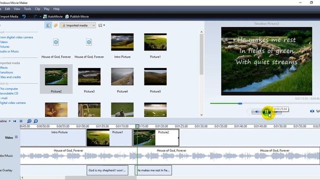Viewport: 320px width, 180px height.
Task: Click Import Media in the toolbar
Action: [x=9, y=16]
